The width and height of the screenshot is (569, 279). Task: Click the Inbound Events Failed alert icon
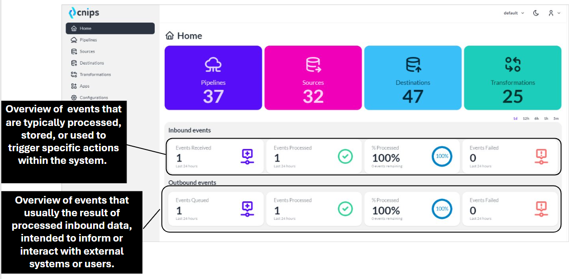[x=541, y=156]
